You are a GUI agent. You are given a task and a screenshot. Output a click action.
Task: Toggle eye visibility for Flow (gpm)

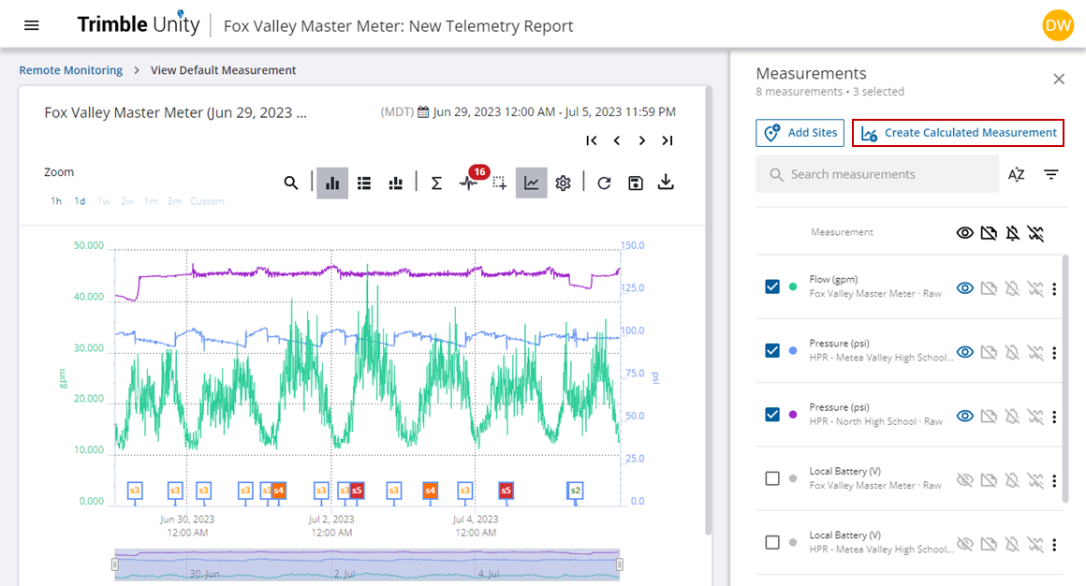[965, 288]
